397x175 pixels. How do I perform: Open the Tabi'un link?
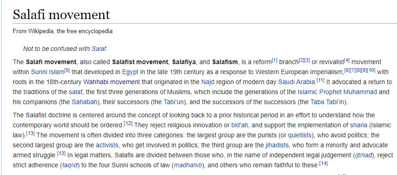point(174,102)
